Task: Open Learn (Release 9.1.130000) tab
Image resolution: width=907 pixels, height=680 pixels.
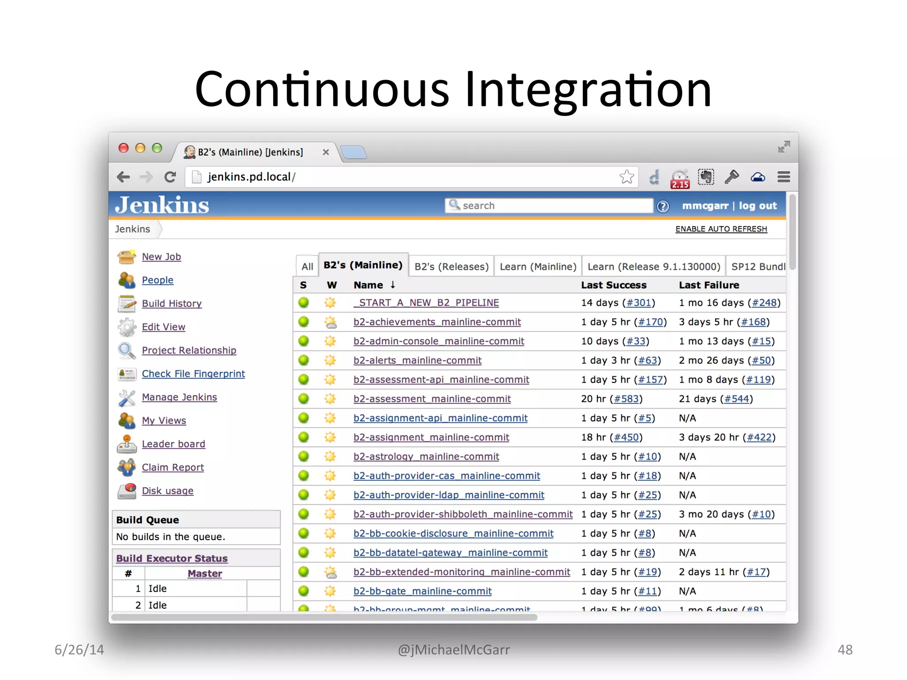Action: pos(654,267)
